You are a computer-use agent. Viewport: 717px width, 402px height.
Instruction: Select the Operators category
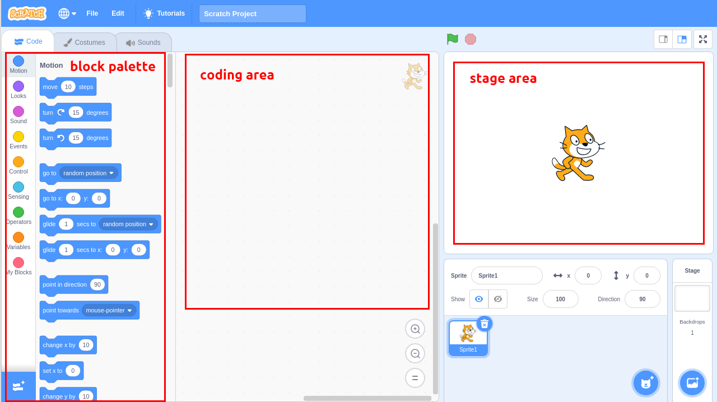pos(18,216)
